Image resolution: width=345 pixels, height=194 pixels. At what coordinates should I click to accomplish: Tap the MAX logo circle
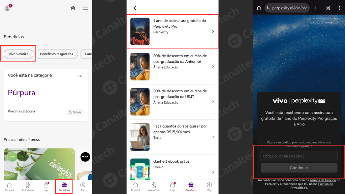tap(85, 157)
